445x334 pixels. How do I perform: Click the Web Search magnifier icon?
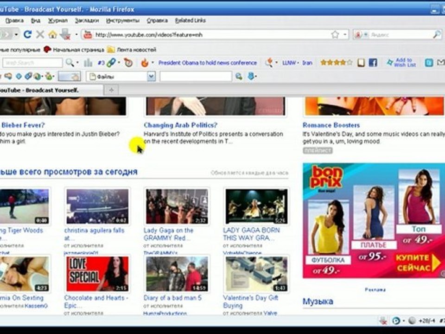(x=70, y=63)
